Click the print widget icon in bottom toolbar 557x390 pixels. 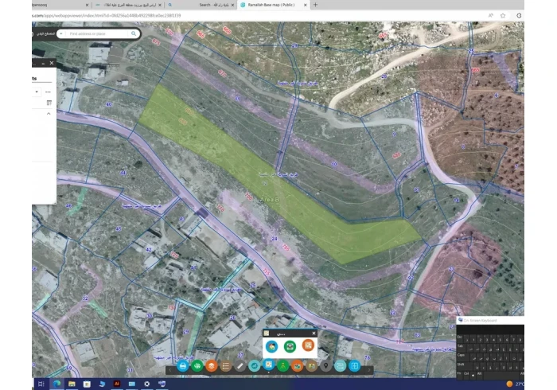point(183,365)
